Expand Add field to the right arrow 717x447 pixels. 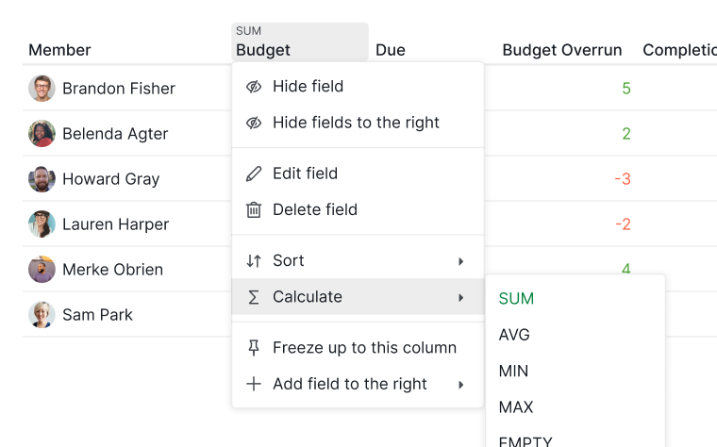461,385
